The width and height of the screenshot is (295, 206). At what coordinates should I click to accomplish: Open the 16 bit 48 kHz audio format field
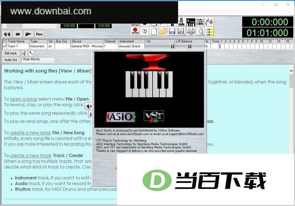pos(38,60)
